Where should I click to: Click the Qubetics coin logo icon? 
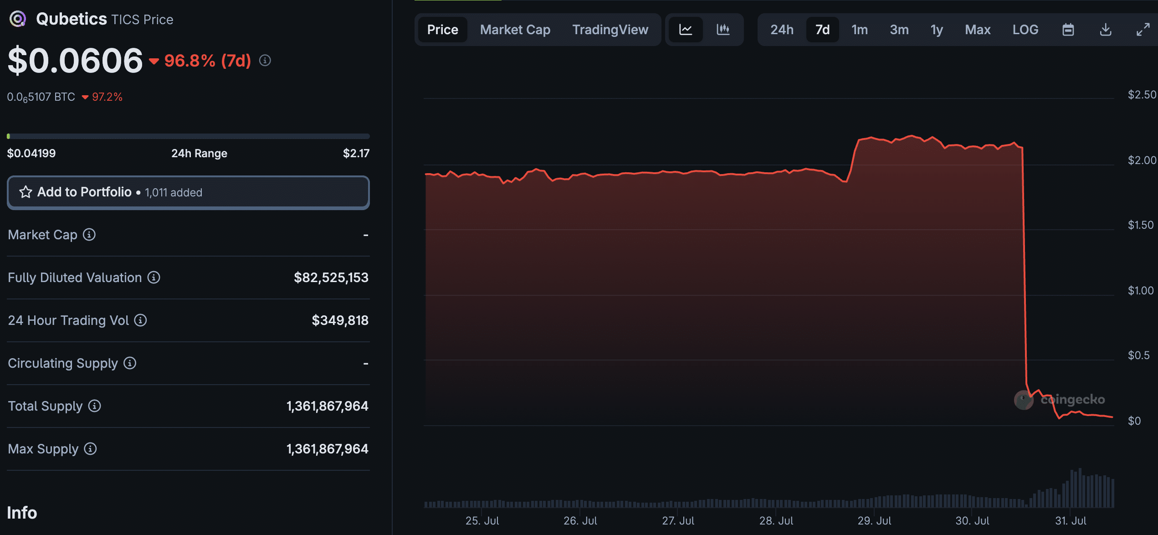click(x=18, y=19)
